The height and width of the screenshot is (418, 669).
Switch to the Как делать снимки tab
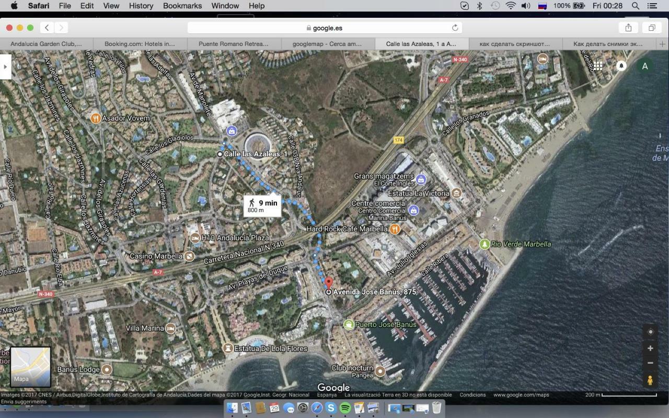pyautogui.click(x=609, y=44)
